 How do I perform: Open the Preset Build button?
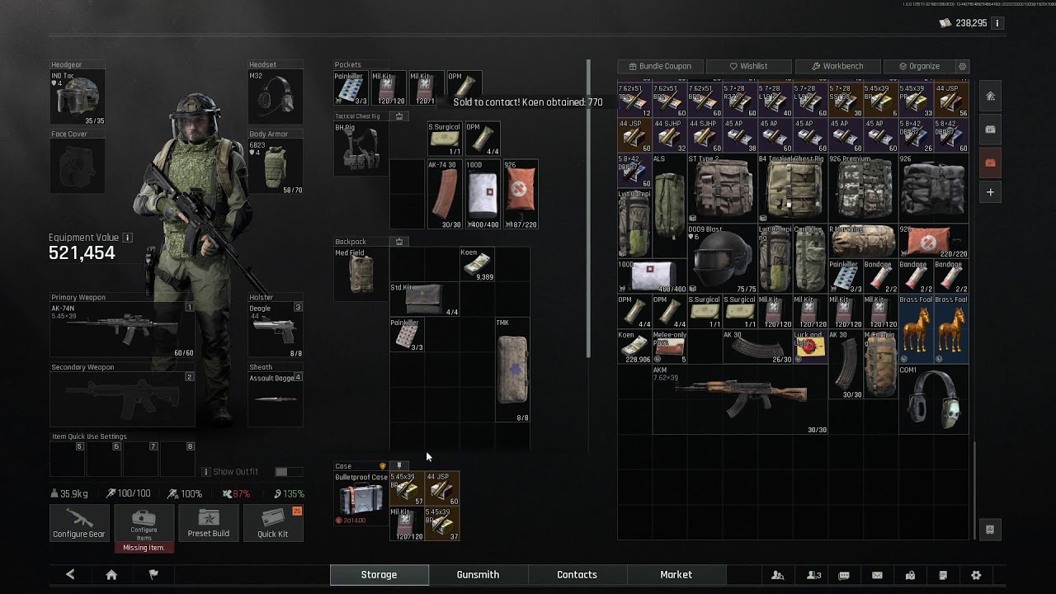pyautogui.click(x=208, y=523)
